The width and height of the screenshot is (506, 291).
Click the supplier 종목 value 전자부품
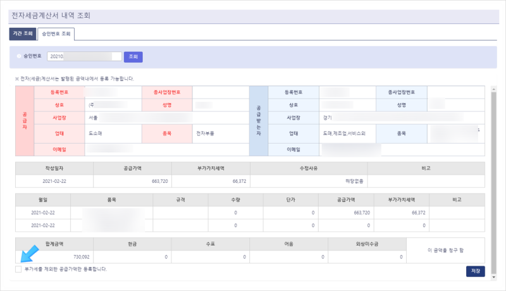coord(205,133)
